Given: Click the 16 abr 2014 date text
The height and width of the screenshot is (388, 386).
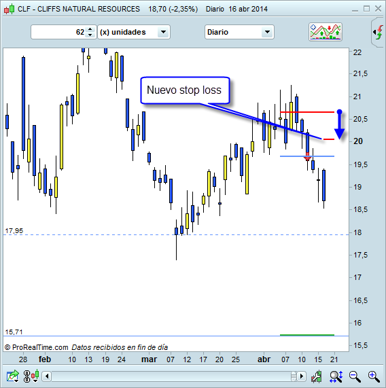Looking at the screenshot, I should (248, 9).
